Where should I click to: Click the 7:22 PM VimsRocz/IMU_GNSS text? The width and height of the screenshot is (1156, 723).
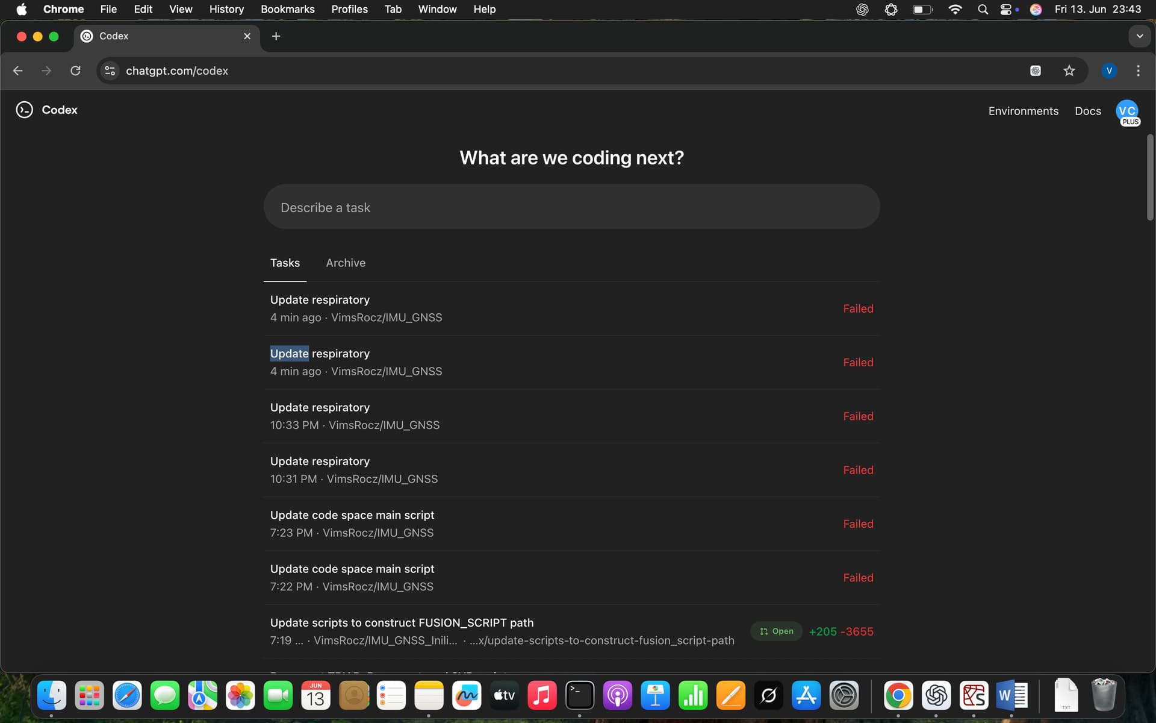click(x=352, y=587)
